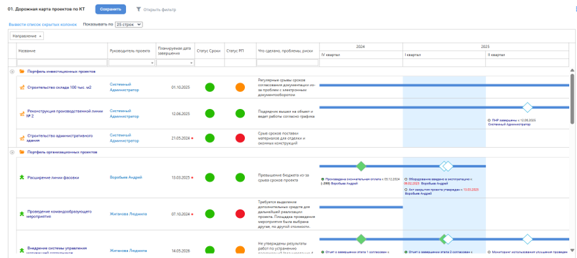Open project Расширение линии фасовки
The image size is (577, 258).
point(53,177)
